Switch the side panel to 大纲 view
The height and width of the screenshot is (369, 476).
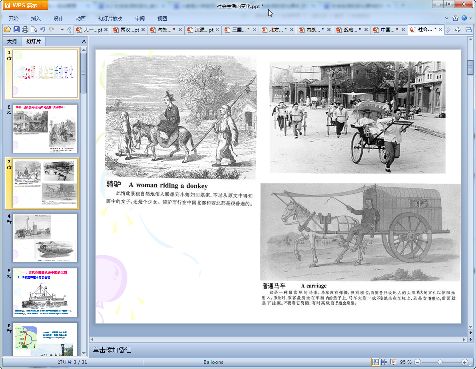pyautogui.click(x=12, y=41)
